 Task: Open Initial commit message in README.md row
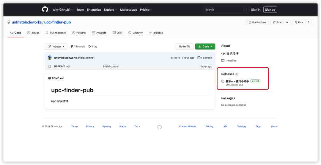click(x=111, y=66)
